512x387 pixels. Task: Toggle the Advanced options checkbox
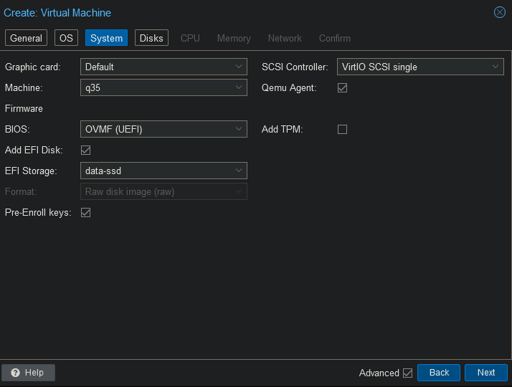407,373
